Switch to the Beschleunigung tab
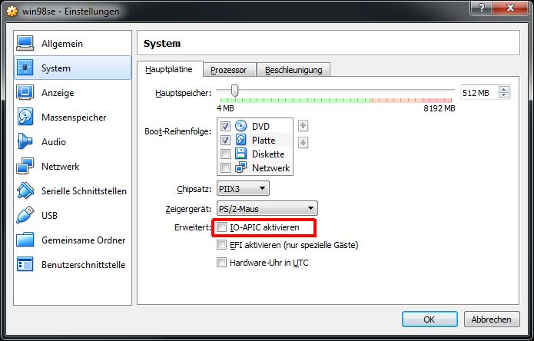The height and width of the screenshot is (341, 534). 294,70
